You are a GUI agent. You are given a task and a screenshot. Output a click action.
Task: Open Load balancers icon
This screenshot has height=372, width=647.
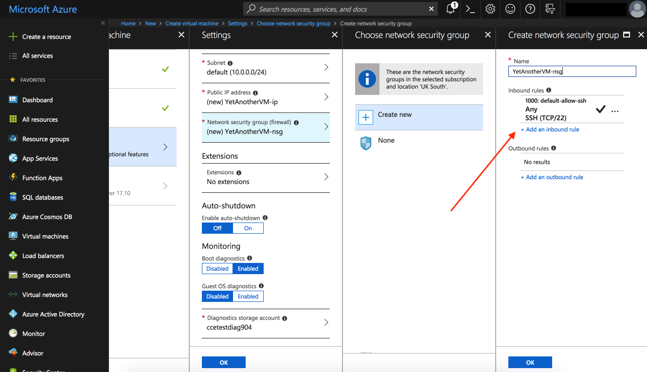[x=13, y=256]
